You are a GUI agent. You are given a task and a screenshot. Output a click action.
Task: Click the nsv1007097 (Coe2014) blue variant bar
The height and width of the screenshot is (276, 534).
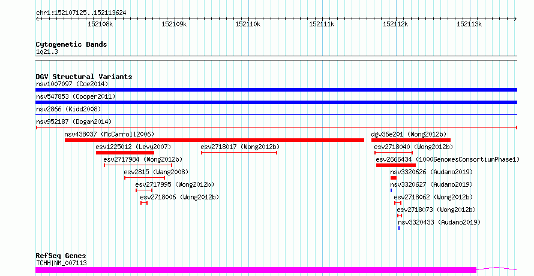(276, 90)
